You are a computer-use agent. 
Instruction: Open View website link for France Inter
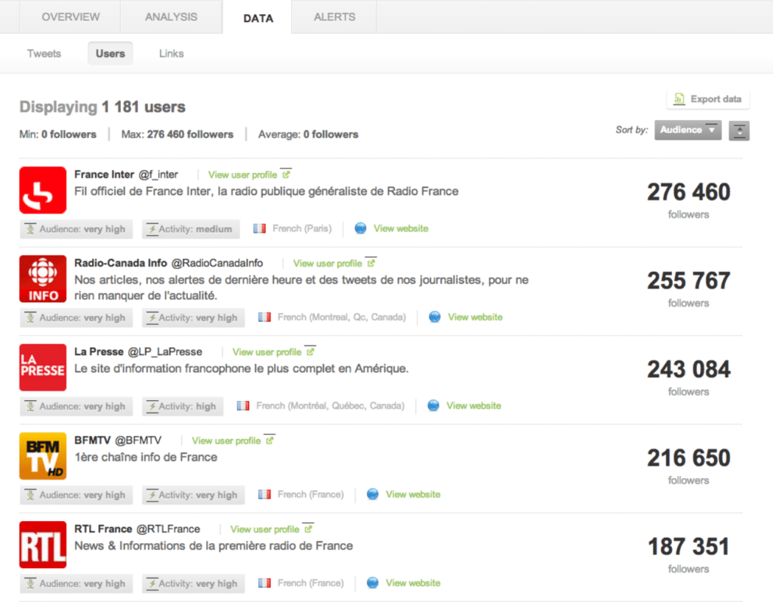[x=401, y=228]
